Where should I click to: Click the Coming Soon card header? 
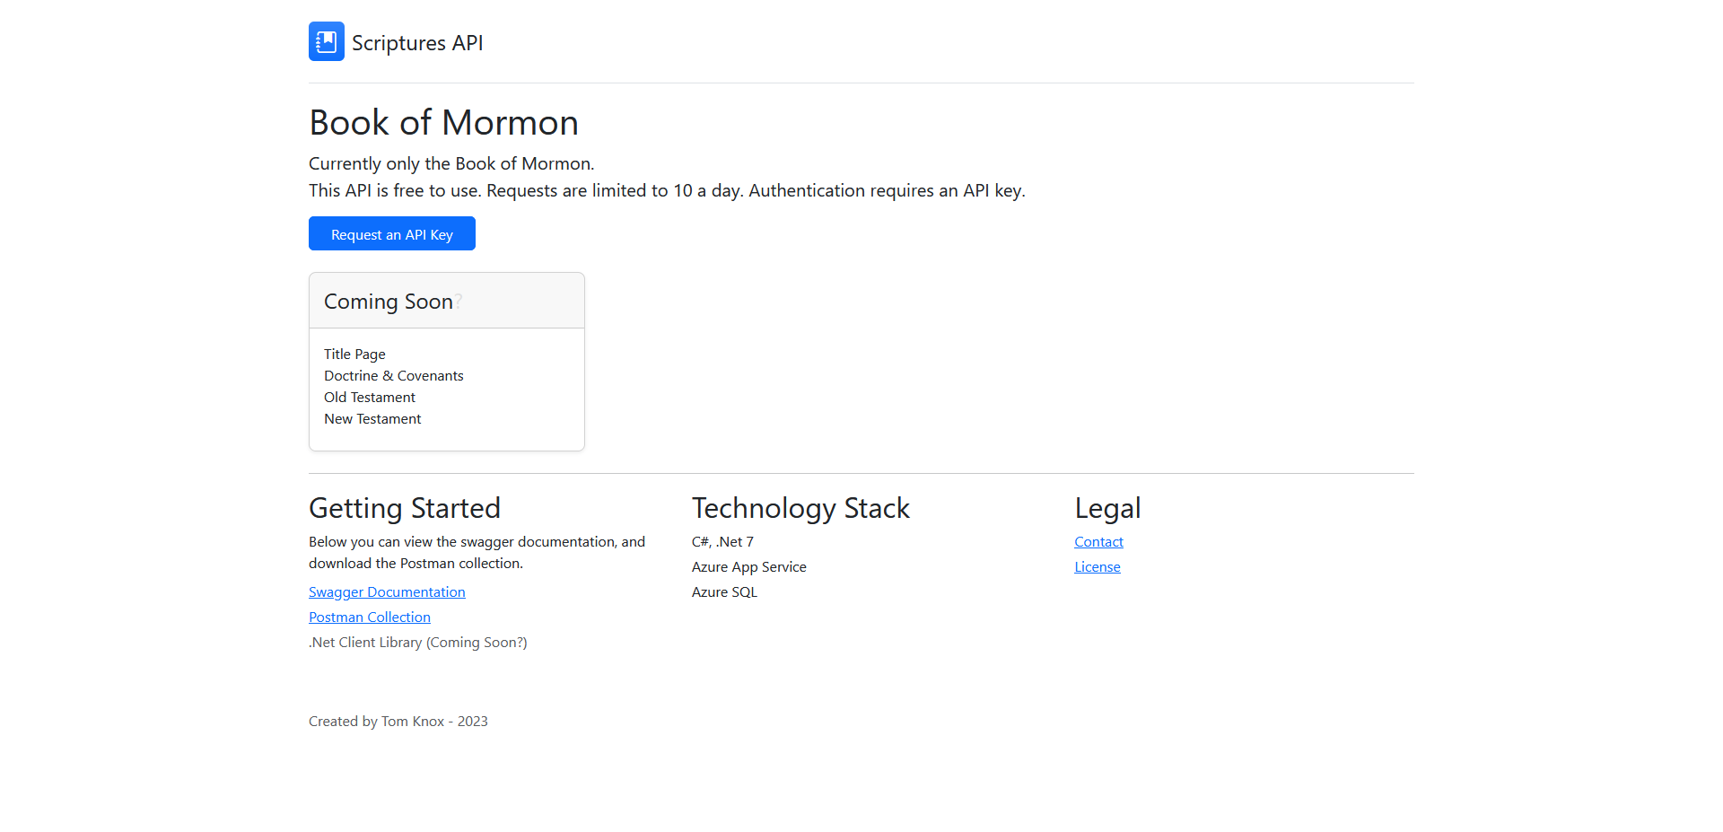pyautogui.click(x=447, y=301)
